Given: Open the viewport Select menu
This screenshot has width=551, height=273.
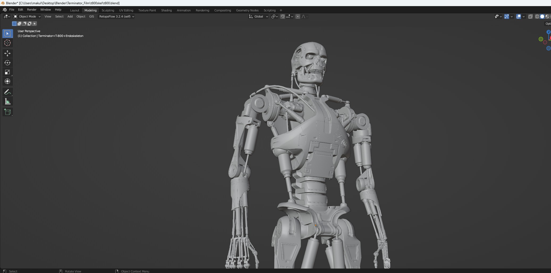Looking at the screenshot, I should tap(59, 16).
